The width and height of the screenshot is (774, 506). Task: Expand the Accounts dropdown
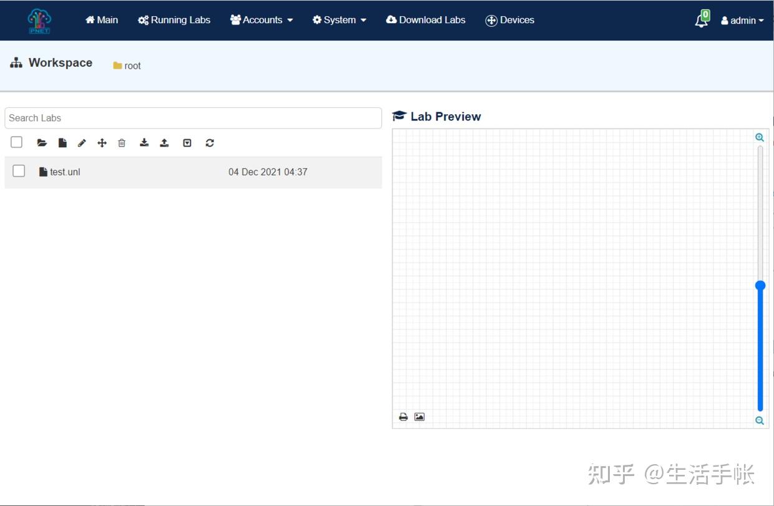[x=262, y=19]
